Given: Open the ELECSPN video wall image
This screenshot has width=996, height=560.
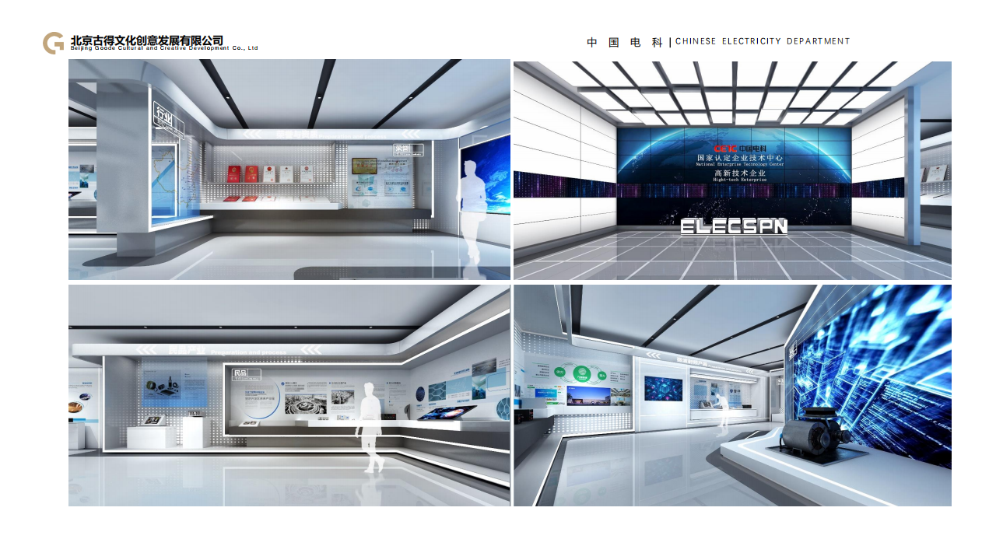Looking at the screenshot, I should click(732, 170).
